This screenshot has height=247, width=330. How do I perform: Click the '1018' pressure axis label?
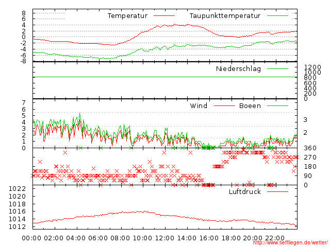17,204
